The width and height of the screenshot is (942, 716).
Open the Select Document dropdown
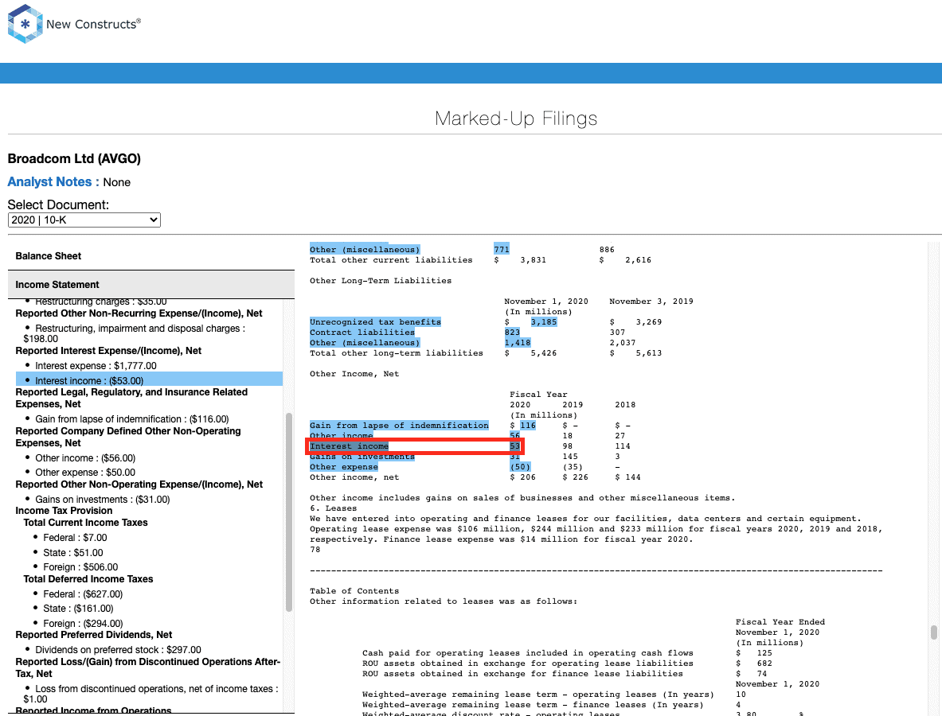click(84, 220)
